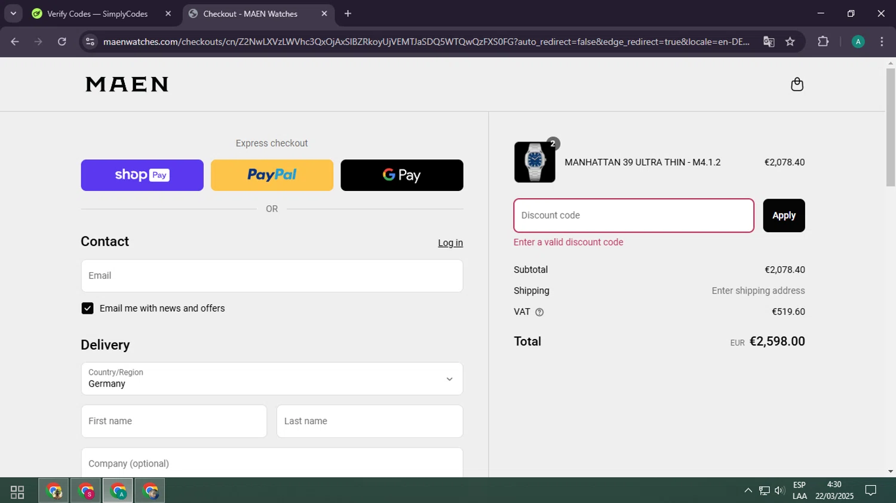
Task: Uncheck Email me with news and offers
Action: coord(87,308)
